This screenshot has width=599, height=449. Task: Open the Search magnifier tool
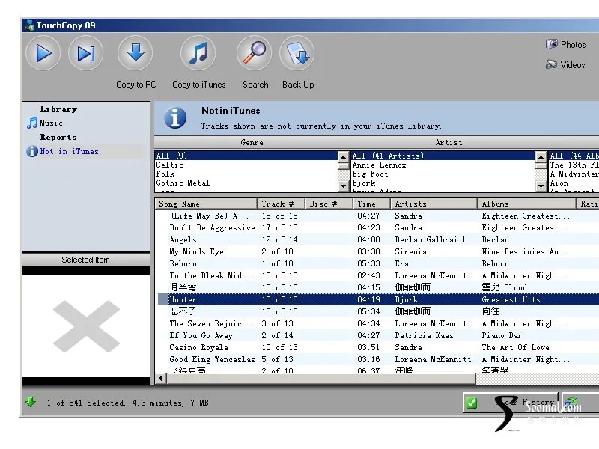pyautogui.click(x=255, y=53)
